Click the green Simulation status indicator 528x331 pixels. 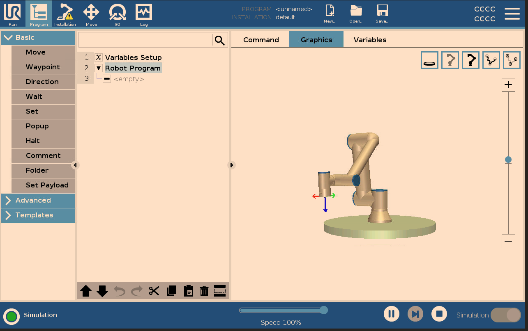tap(12, 316)
